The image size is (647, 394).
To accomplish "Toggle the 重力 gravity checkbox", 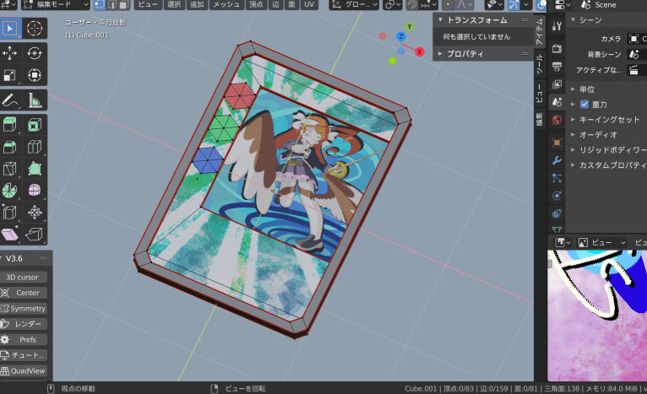I will (584, 105).
